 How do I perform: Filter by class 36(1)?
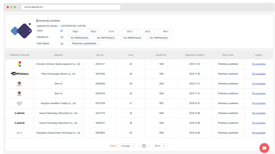165,31
